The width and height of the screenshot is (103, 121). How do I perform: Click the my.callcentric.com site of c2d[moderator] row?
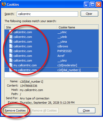(25, 65)
